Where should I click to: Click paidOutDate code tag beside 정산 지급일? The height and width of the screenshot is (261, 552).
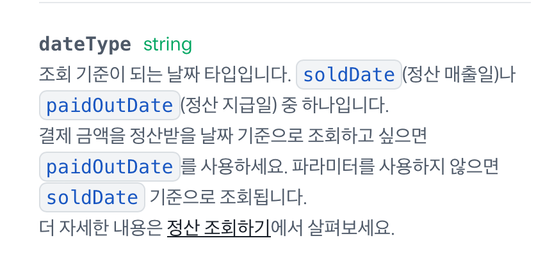click(x=110, y=105)
